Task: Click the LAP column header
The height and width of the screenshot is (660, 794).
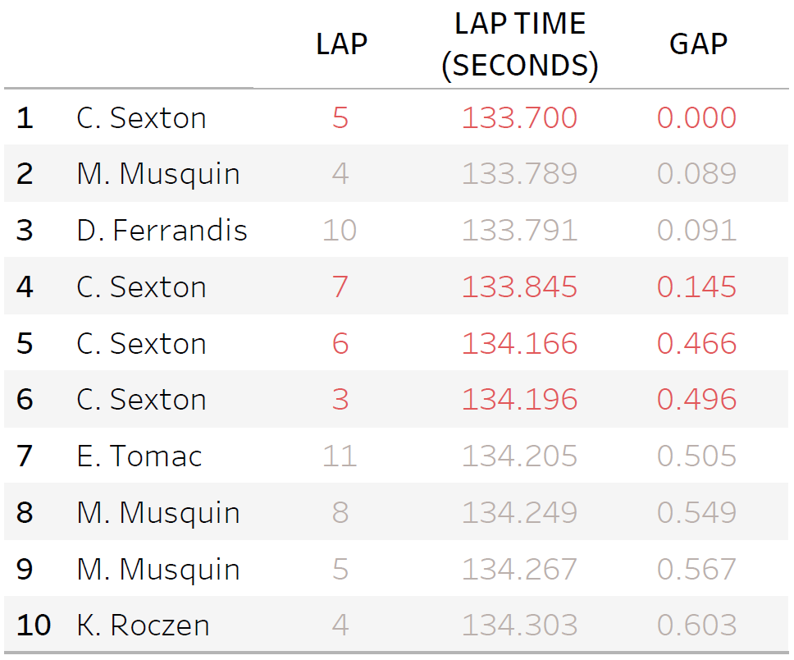Action: pyautogui.click(x=341, y=44)
